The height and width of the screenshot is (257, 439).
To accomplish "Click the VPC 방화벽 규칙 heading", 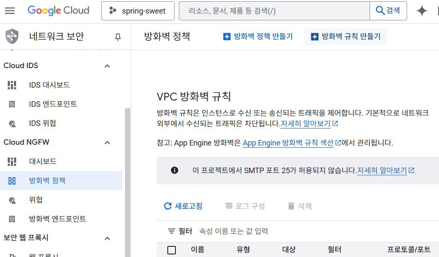I will point(194,97).
